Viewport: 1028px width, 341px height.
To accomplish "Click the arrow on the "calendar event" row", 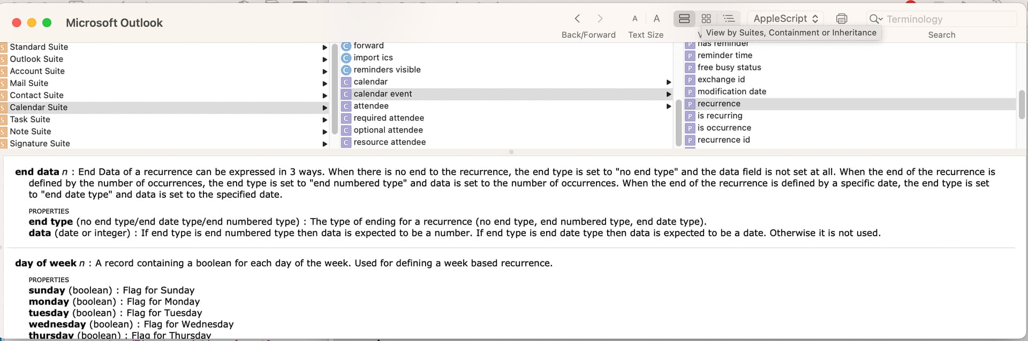I will pos(668,94).
